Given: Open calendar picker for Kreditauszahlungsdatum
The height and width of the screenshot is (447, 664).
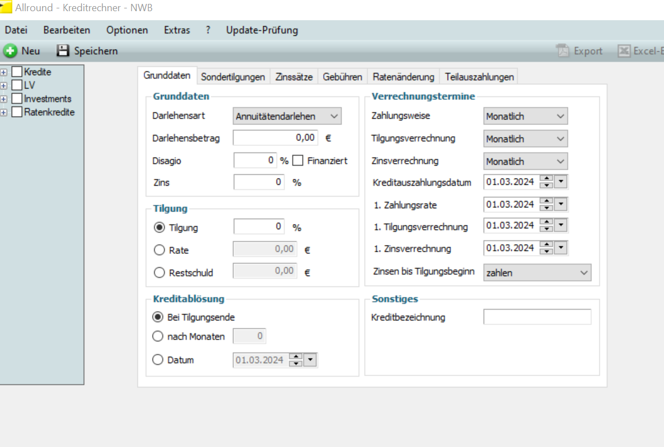Looking at the screenshot, I should tap(561, 182).
